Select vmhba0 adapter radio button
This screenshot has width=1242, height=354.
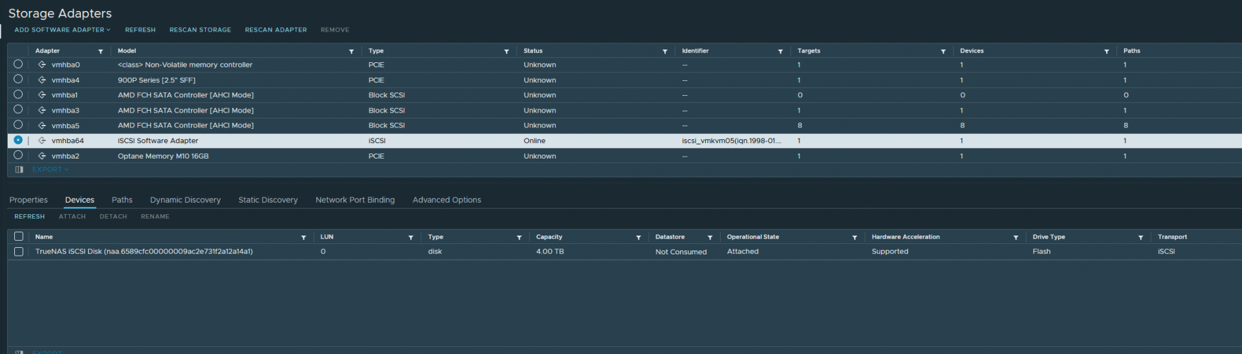coord(18,64)
